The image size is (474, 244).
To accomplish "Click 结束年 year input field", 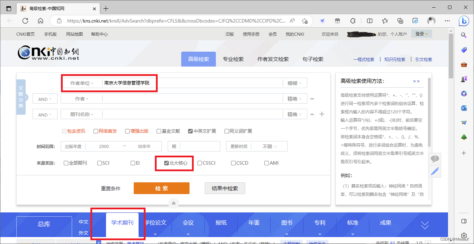I will click(144, 147).
